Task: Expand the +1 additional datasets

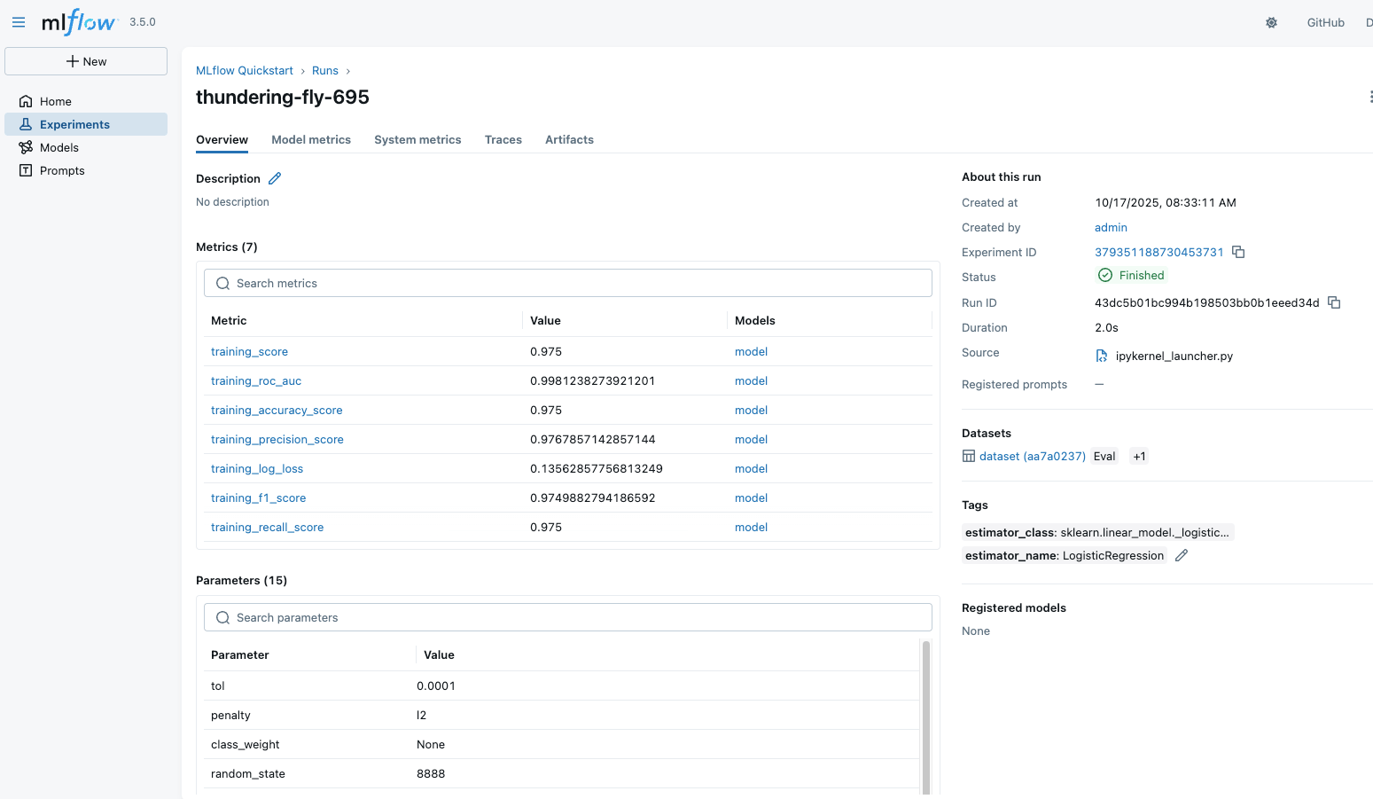Action: tap(1139, 456)
